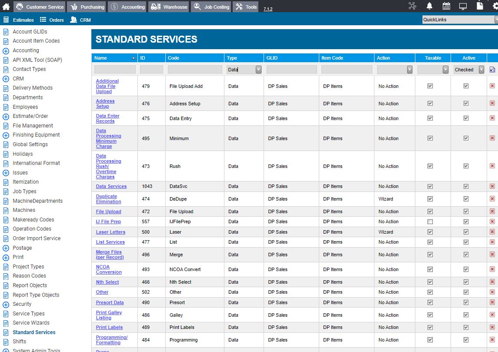
Task: Expand the Finishing Equipment node
Action: click(6, 135)
